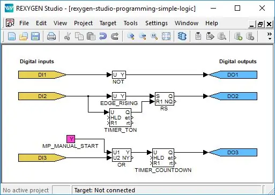Undo the last action via arrow icon
Viewport: 275px width, 195px height.
[x=103, y=36]
